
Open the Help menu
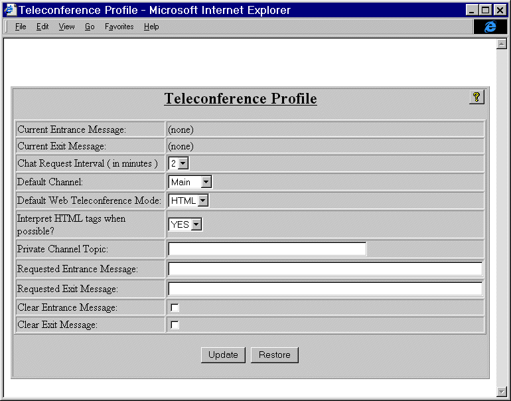[151, 27]
